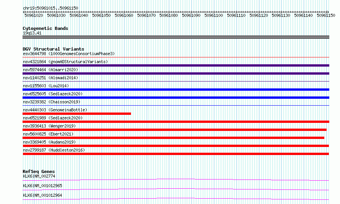Select the red nsv2799187 variant bar
Viewport: 340px width, 204px height.
pyautogui.click(x=176, y=154)
